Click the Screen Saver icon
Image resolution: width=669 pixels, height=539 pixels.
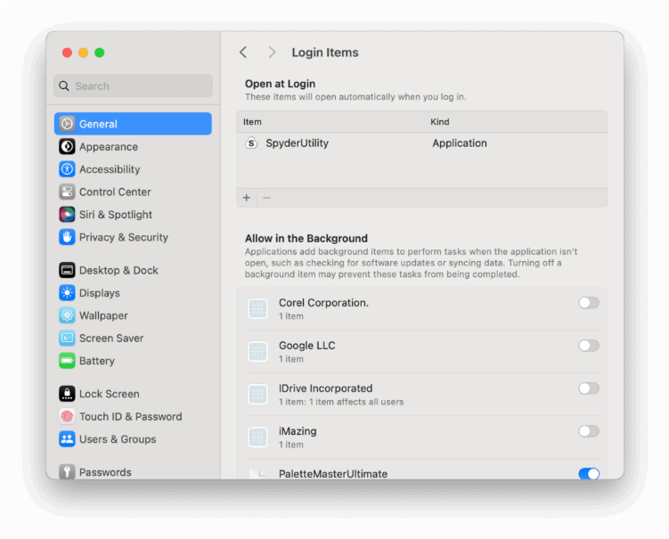point(67,338)
